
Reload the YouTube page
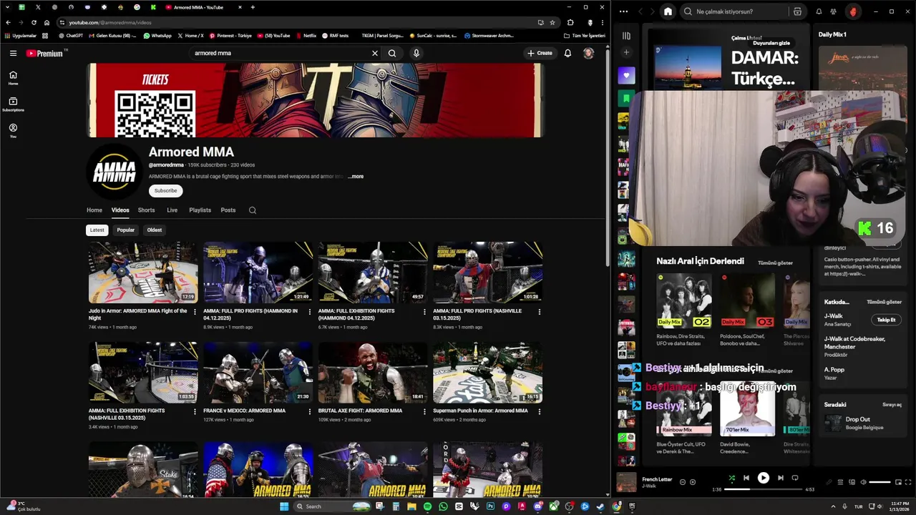click(x=34, y=22)
